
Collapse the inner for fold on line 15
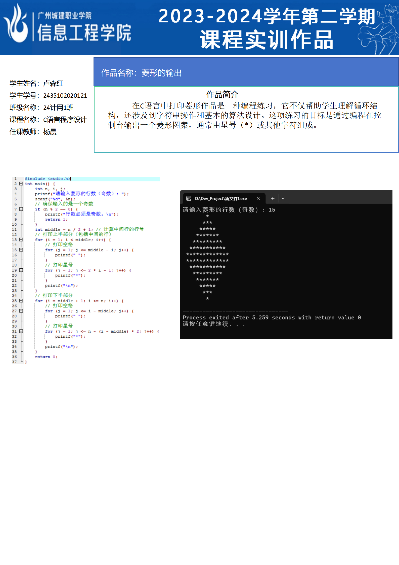point(21,250)
